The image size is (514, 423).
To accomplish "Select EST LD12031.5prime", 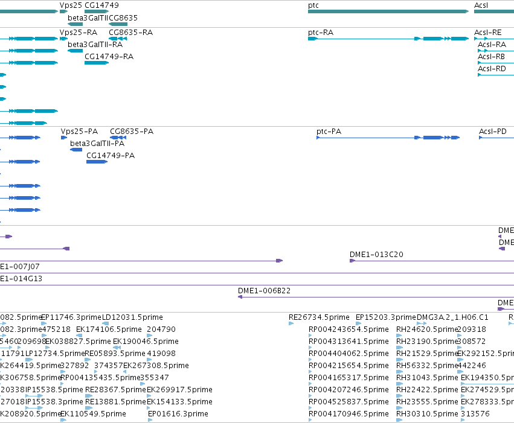I will [132, 317].
